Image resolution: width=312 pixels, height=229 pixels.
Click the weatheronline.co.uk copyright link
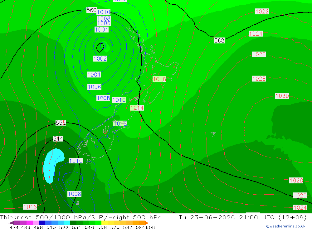click(x=286, y=226)
